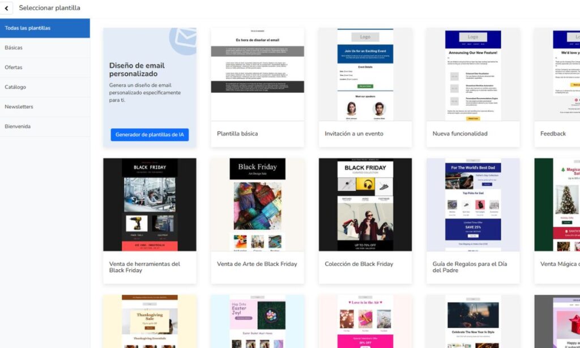Click the Nueva funcionalidad label
Image resolution: width=580 pixels, height=348 pixels.
(x=460, y=134)
